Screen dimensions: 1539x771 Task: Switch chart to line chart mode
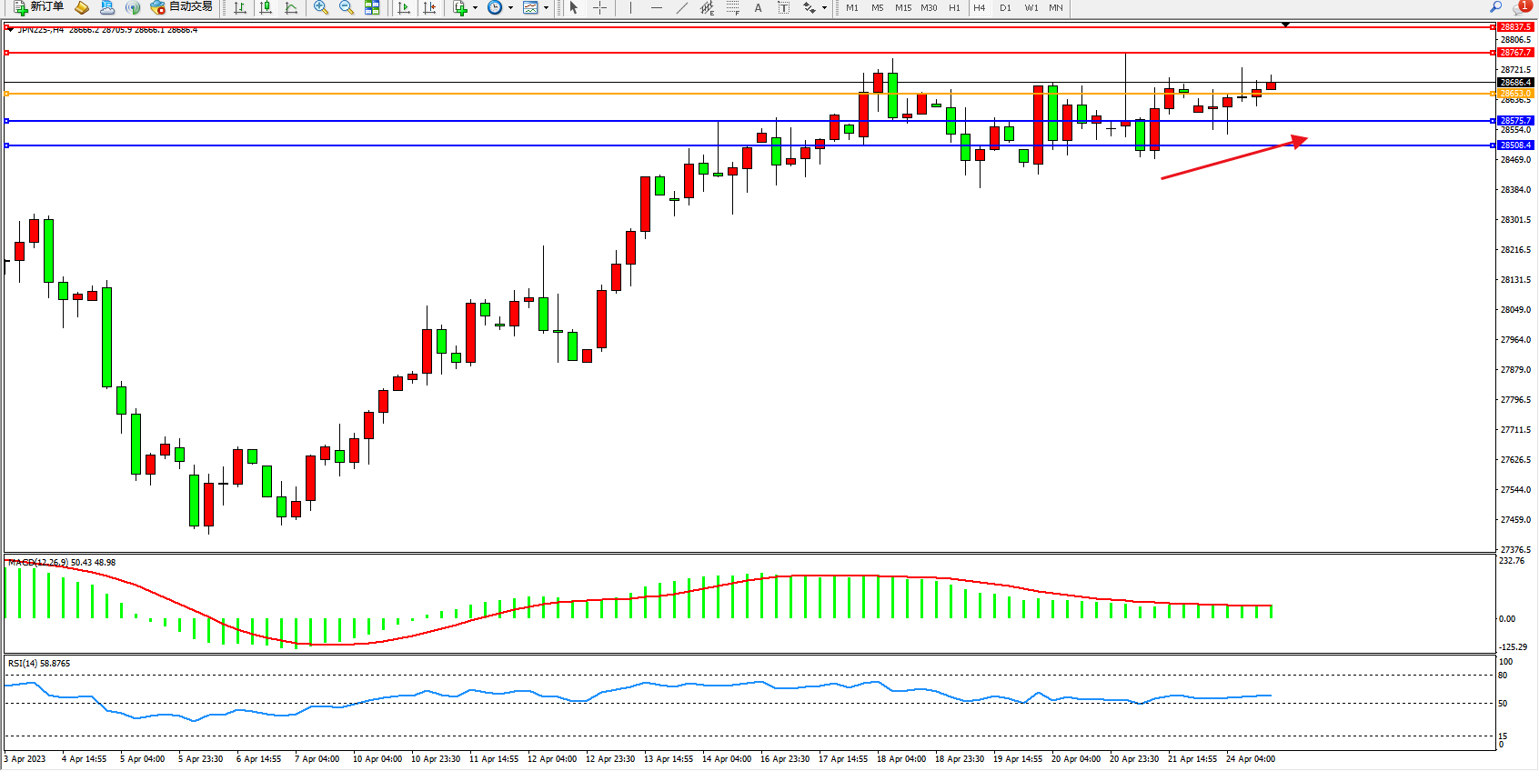(291, 7)
